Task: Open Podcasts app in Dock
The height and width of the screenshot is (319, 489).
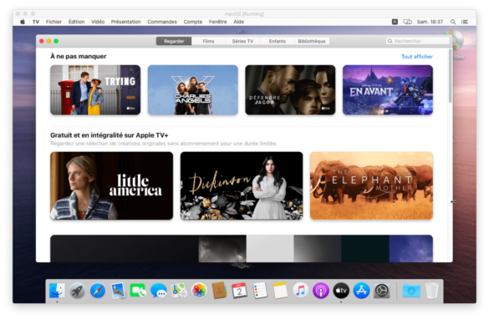Action: pyautogui.click(x=321, y=291)
